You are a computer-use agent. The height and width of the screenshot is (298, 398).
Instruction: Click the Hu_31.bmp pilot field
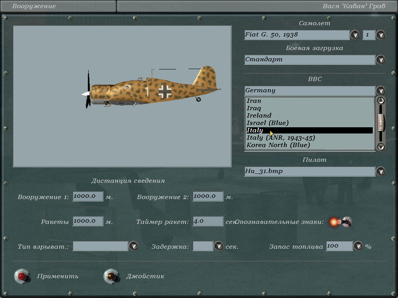coord(310,171)
